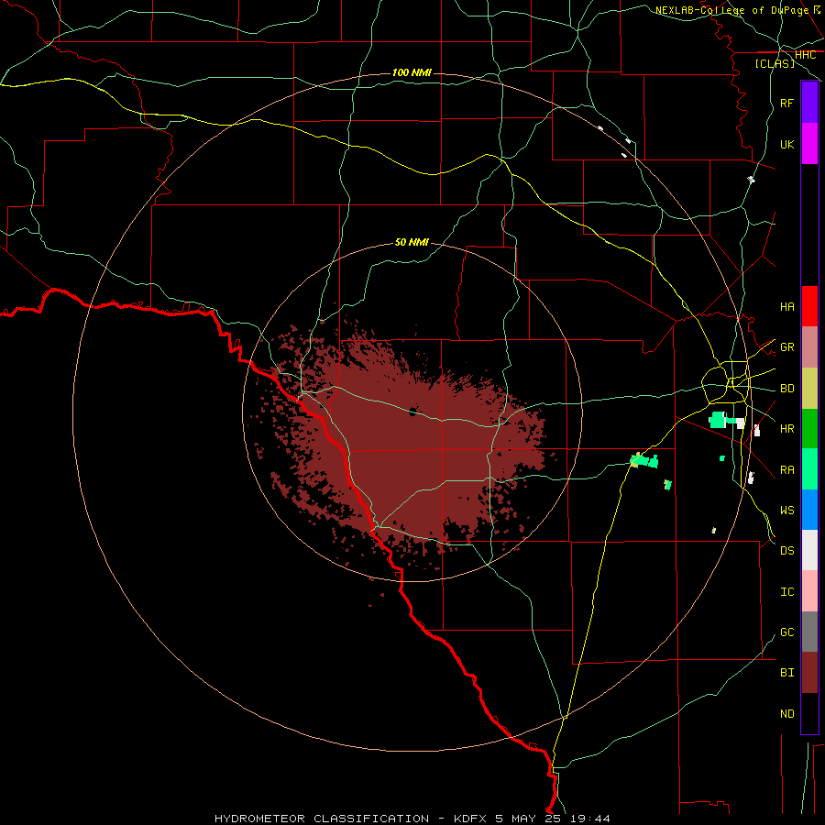Click the GC gray legend swatch

coord(809,632)
